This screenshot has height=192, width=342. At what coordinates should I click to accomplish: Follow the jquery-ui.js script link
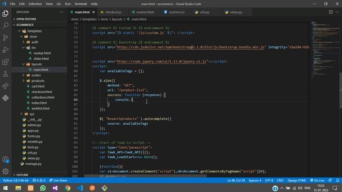[161, 62]
